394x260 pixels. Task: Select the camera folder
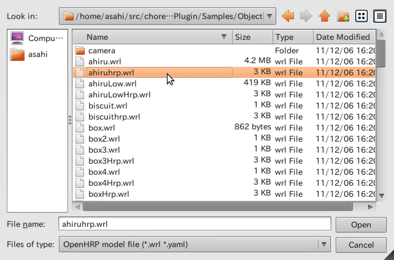point(101,50)
